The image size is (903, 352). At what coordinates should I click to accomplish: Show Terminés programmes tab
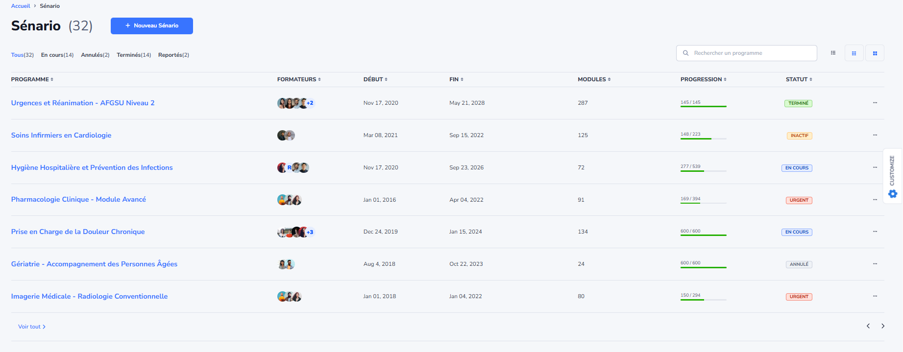[133, 55]
